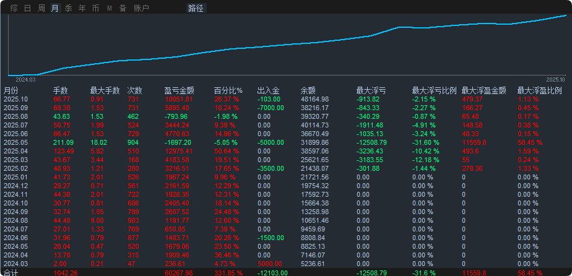Select the 2025.08 month row
Viewport: 572px width, 276px height.
click(286, 117)
